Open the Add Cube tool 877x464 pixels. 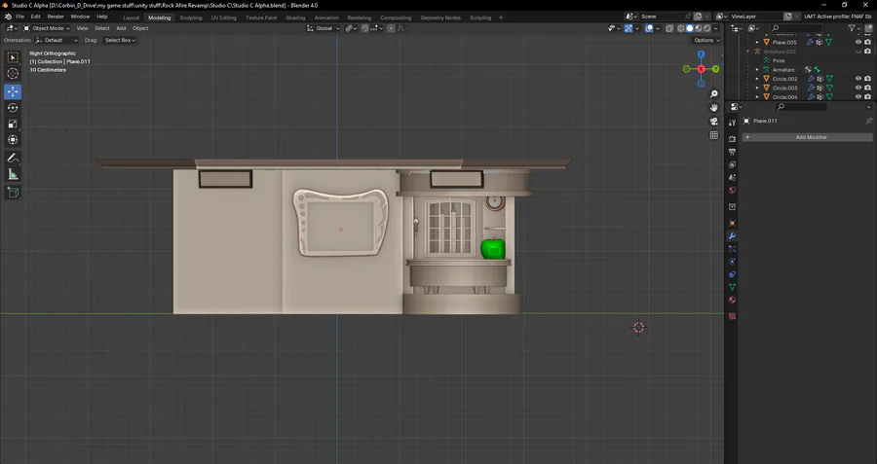(x=13, y=193)
